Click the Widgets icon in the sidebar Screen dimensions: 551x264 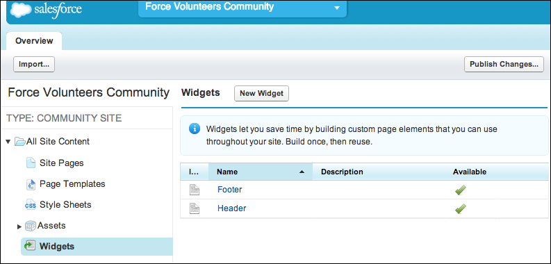(31, 246)
